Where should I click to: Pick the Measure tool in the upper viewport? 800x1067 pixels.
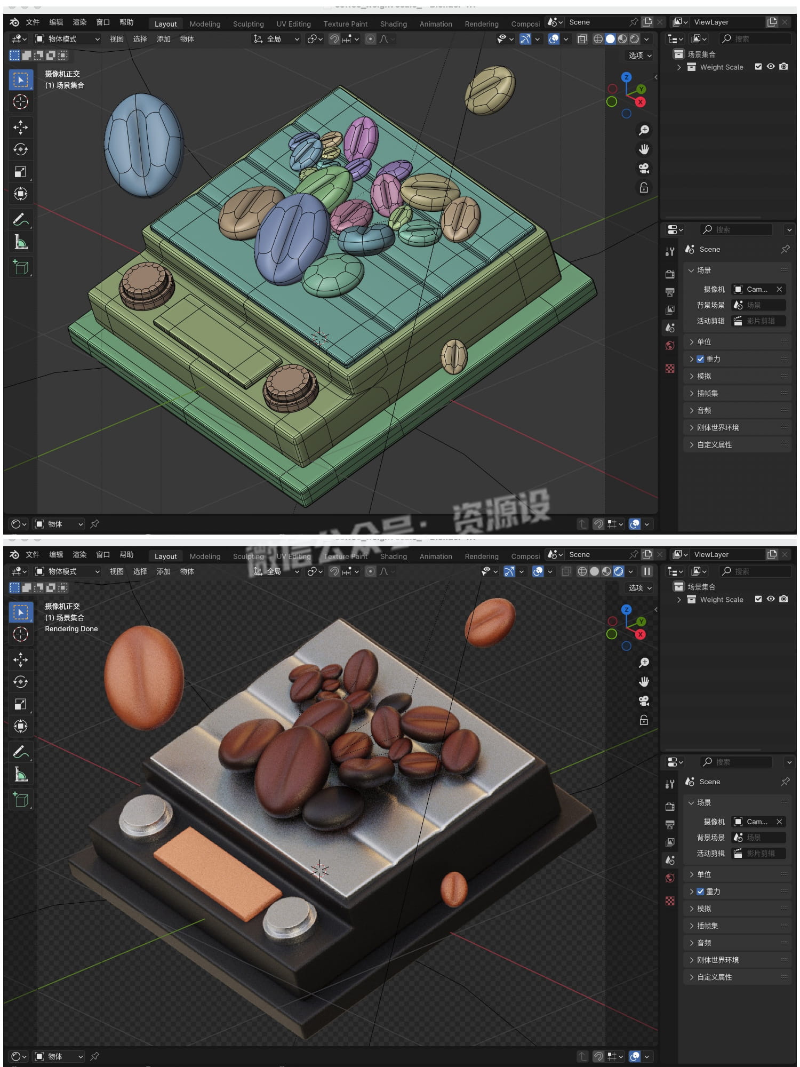coord(20,242)
